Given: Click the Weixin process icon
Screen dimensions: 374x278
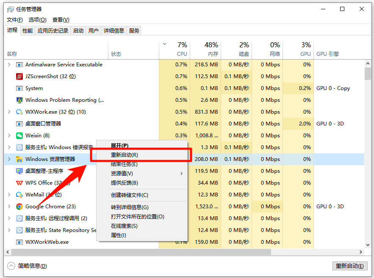Looking at the screenshot, I should pyautogui.click(x=19, y=136).
